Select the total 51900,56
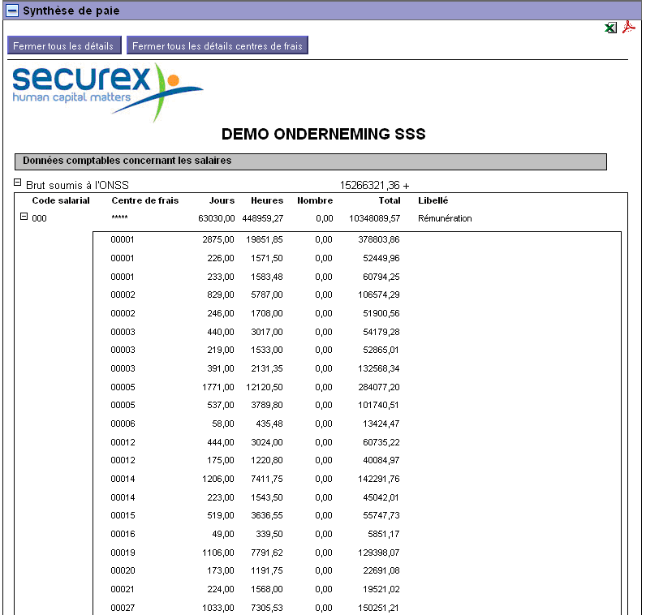The height and width of the screenshot is (615, 646). 381,313
